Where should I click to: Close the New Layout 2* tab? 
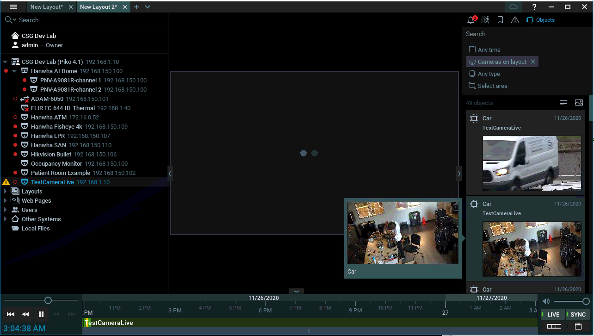point(124,7)
